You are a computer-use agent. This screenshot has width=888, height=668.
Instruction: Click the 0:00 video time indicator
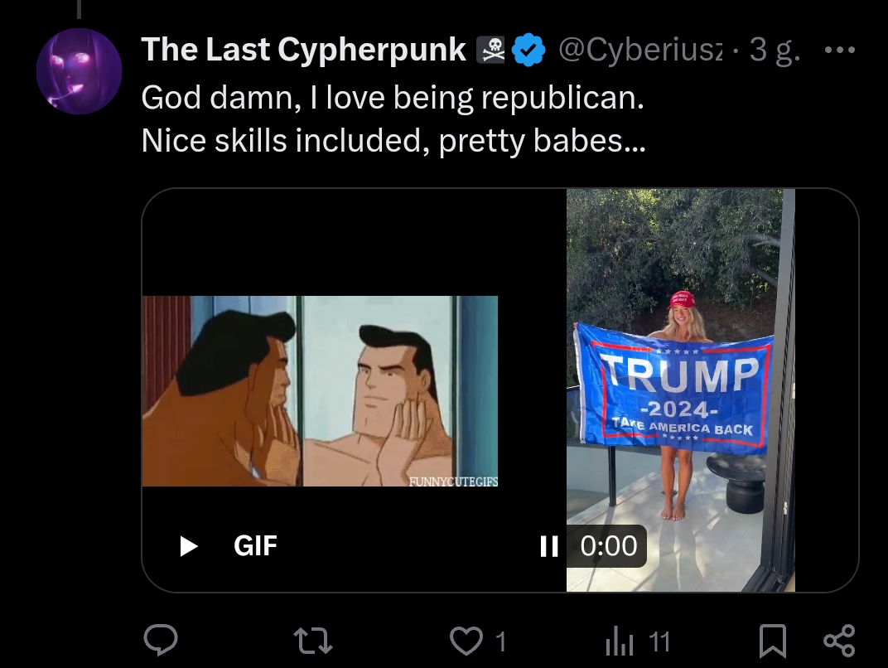[x=609, y=545]
